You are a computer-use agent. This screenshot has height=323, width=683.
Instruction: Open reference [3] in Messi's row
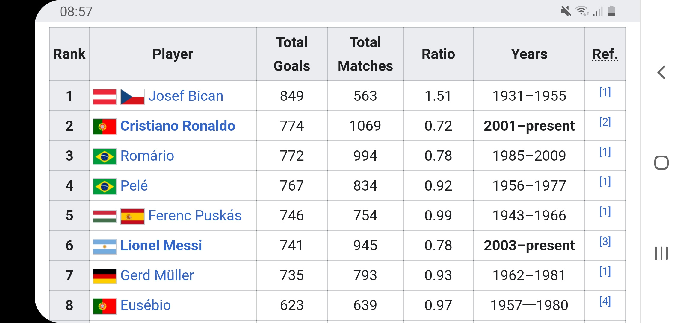pos(605,241)
